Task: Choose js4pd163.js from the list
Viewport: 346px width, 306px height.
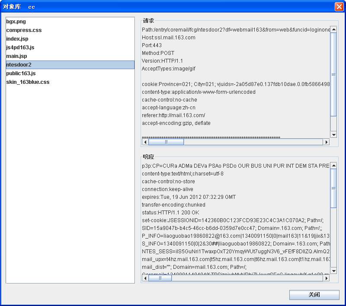Action: coord(20,48)
